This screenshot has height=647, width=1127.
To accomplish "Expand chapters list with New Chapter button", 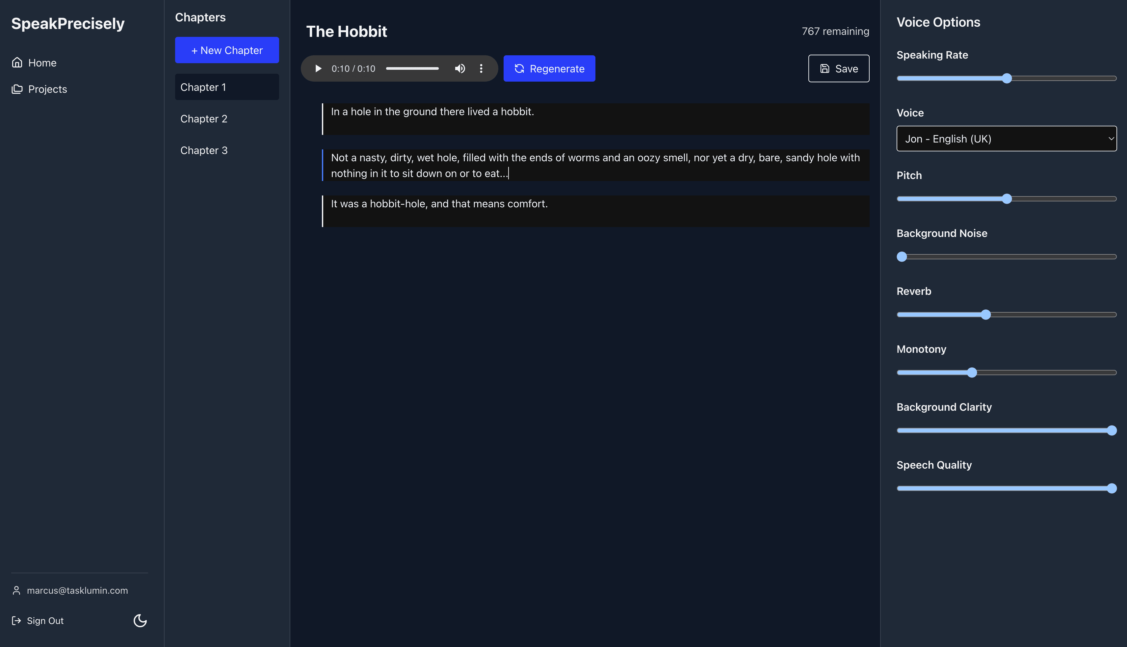I will click(x=227, y=50).
